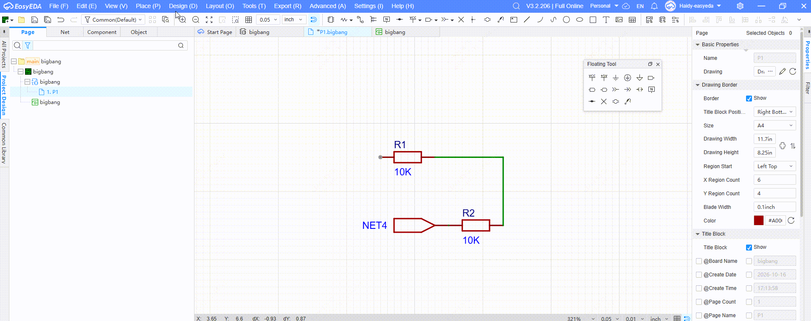Check the @Board Name checkbox
Image resolution: width=811 pixels, height=321 pixels.
(699, 261)
